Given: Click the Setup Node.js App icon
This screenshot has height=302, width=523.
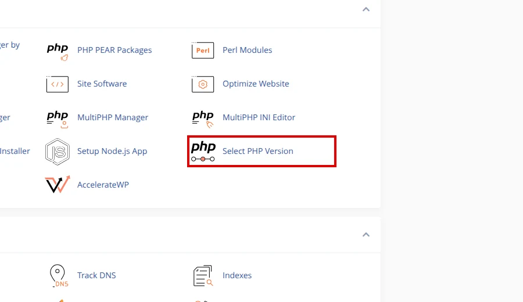Looking at the screenshot, I should point(58,152).
